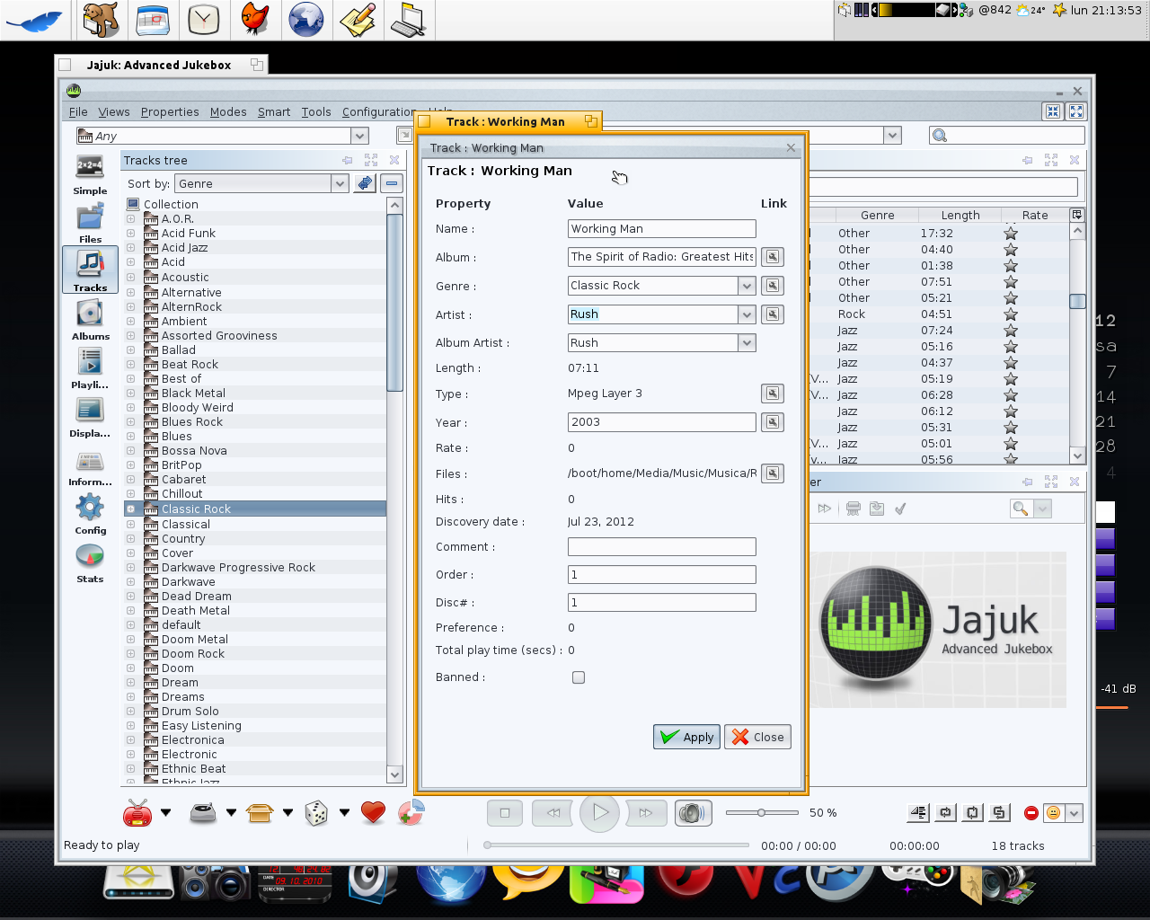The height and width of the screenshot is (920, 1150).
Task: Click the Name field Working Man
Action: point(662,229)
